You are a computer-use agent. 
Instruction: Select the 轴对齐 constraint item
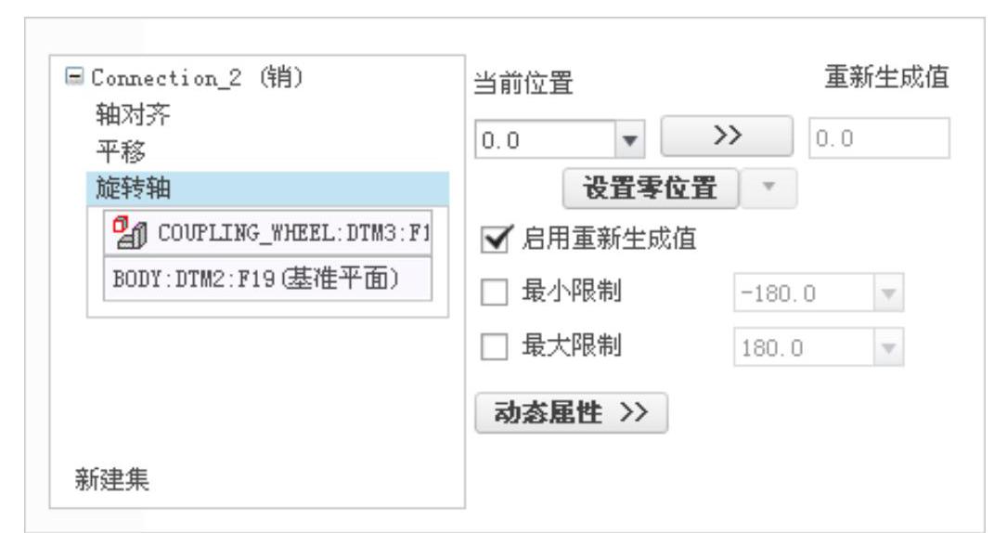(133, 115)
